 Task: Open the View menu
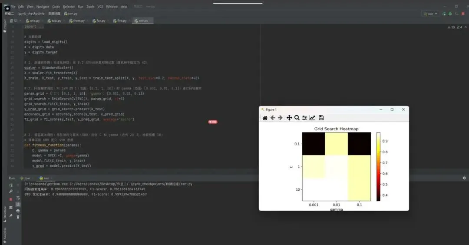click(30, 7)
